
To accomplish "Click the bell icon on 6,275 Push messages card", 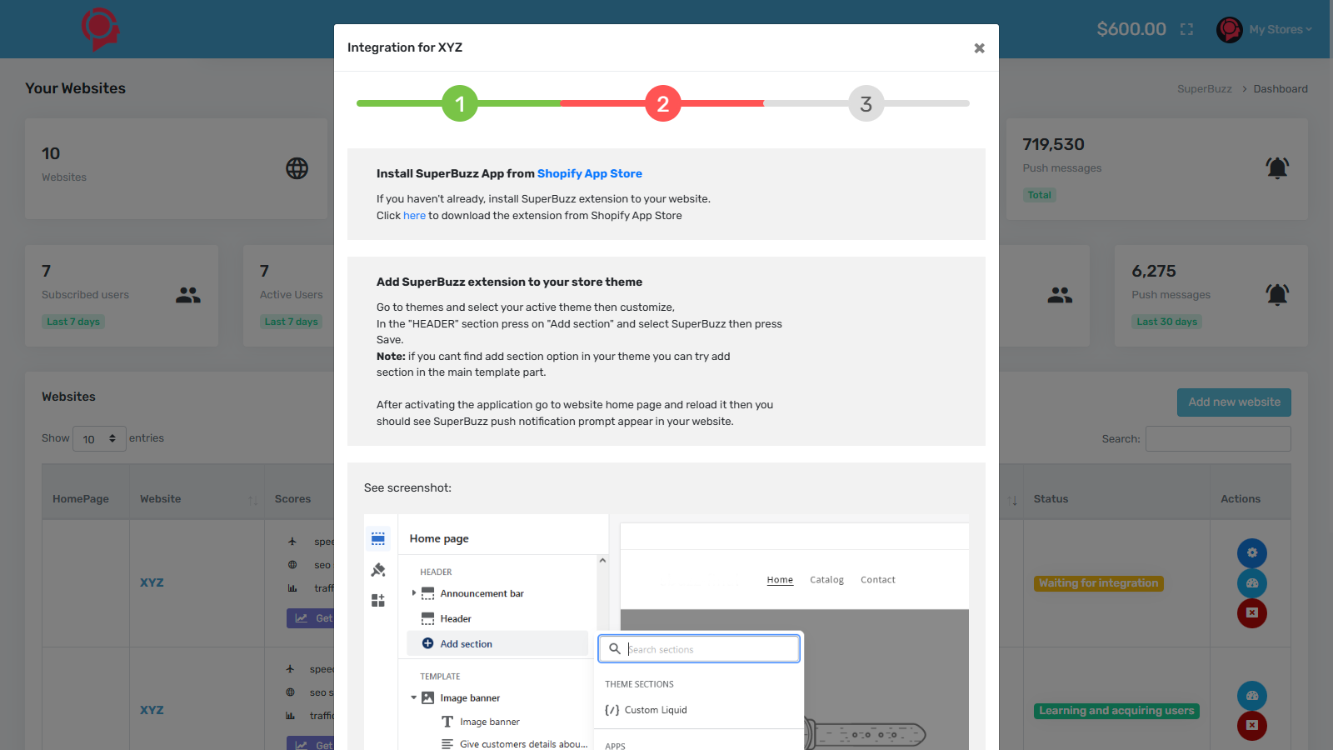I will (1277, 294).
